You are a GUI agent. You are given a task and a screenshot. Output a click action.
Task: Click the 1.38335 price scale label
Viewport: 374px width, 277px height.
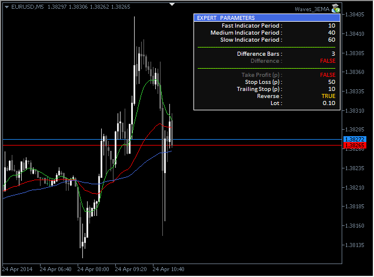(x=355, y=92)
